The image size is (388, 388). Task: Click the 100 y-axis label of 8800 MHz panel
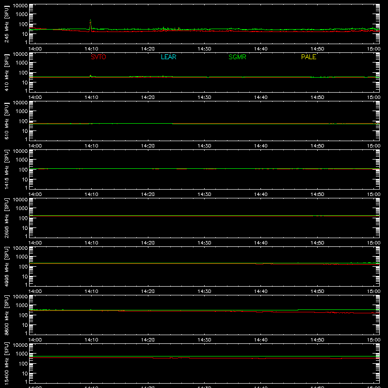pyautogui.click(x=23, y=315)
